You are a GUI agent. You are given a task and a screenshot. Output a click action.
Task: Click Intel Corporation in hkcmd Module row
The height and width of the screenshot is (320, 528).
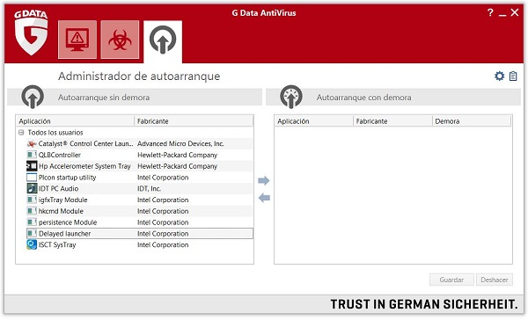tap(163, 211)
